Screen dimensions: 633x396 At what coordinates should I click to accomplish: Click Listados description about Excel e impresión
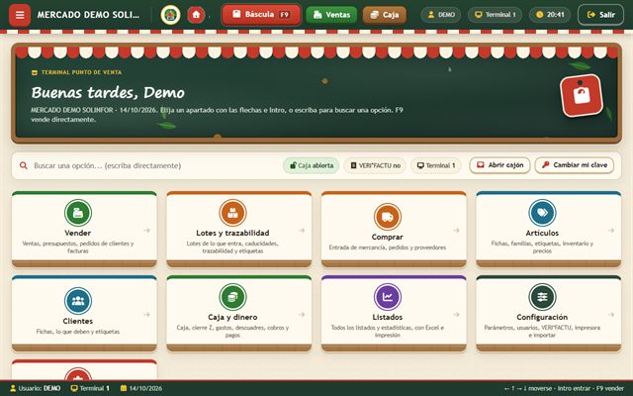pyautogui.click(x=388, y=332)
